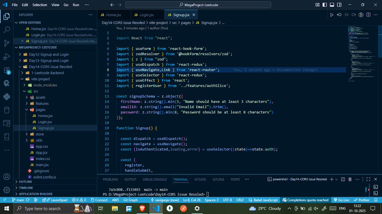382x214 pixels.
Task: Expand the OUTLINE section
Action: coord(25,182)
